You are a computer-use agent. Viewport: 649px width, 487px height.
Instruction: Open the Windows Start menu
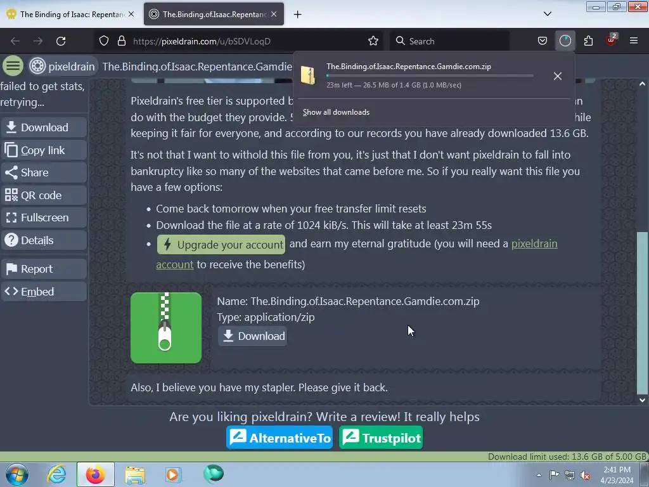pos(17,474)
